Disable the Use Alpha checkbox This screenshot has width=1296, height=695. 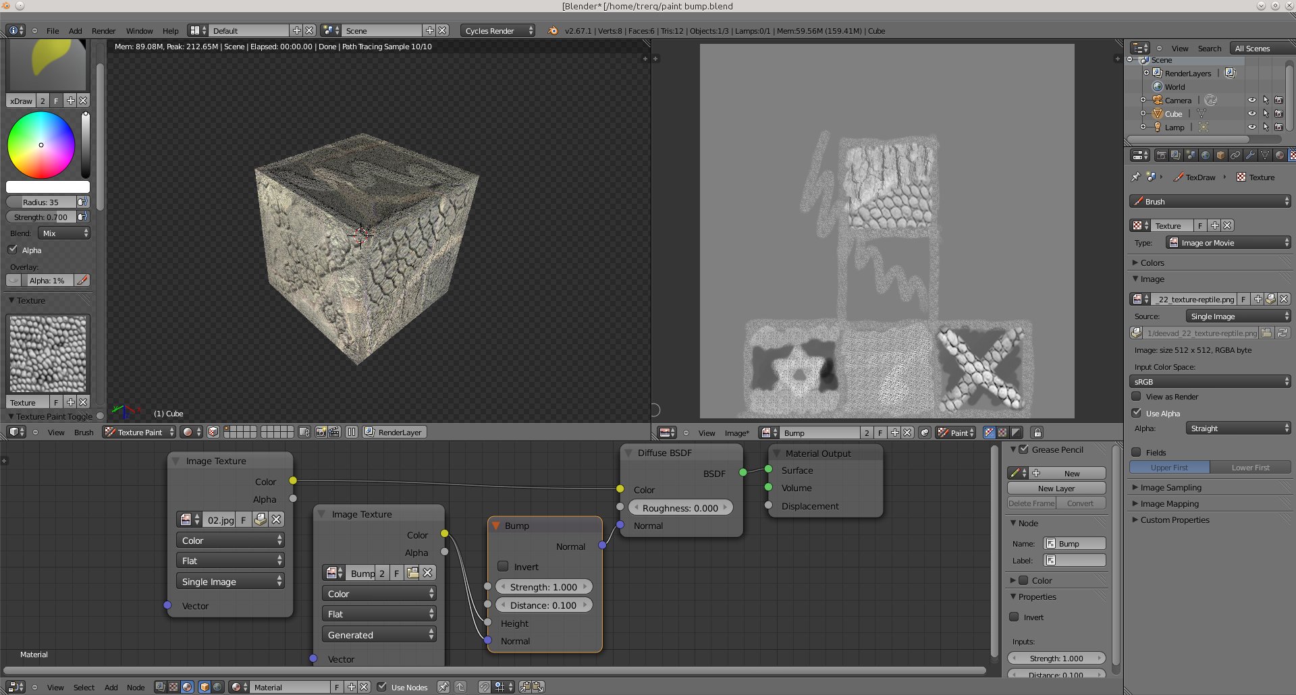click(x=1136, y=413)
